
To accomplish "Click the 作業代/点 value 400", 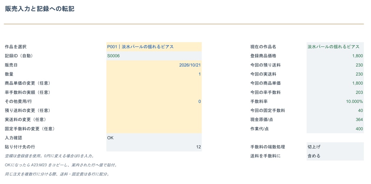I will coord(335,129).
